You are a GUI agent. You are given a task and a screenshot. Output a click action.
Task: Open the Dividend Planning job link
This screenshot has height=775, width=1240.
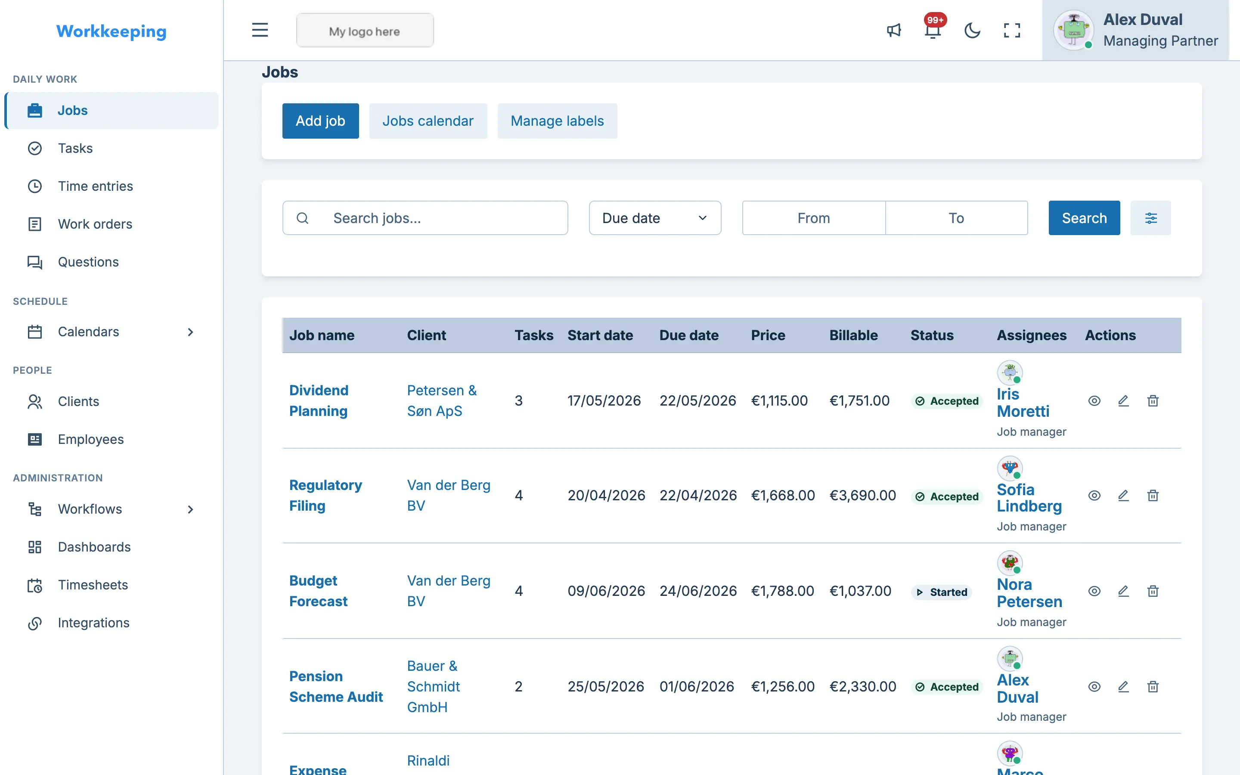click(319, 401)
